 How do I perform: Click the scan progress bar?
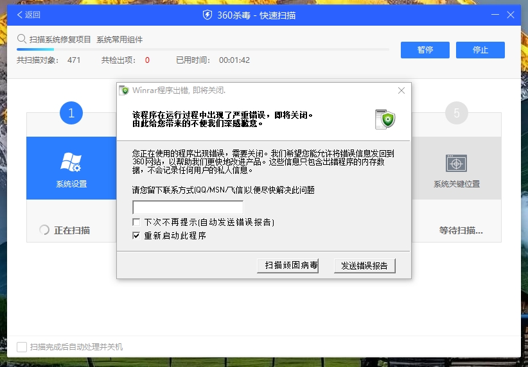pos(203,49)
